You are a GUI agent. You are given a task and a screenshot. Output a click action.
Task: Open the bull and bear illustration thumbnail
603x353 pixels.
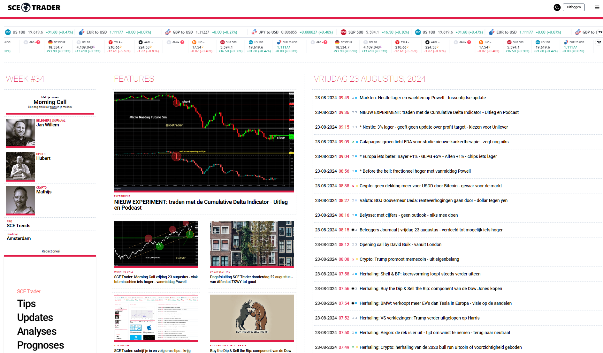(x=252, y=318)
